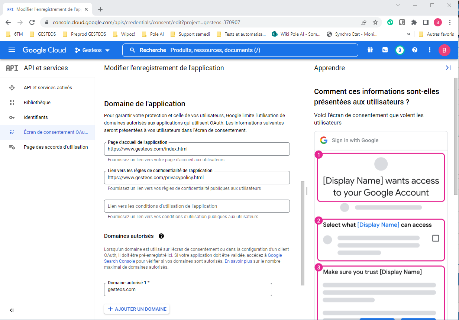Image resolution: width=459 pixels, height=320 pixels.
Task: Collapse the left navigation sidebar
Action: pyautogui.click(x=12, y=310)
